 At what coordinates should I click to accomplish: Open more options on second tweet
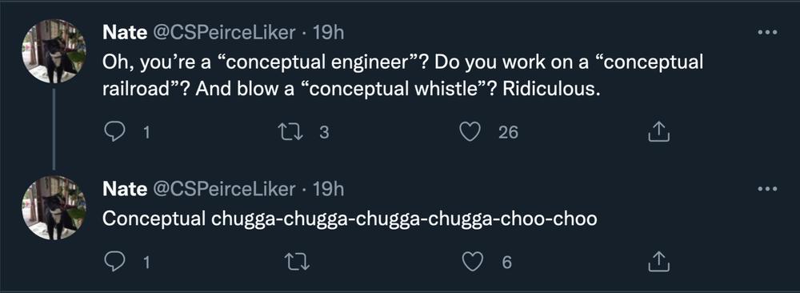[767, 189]
